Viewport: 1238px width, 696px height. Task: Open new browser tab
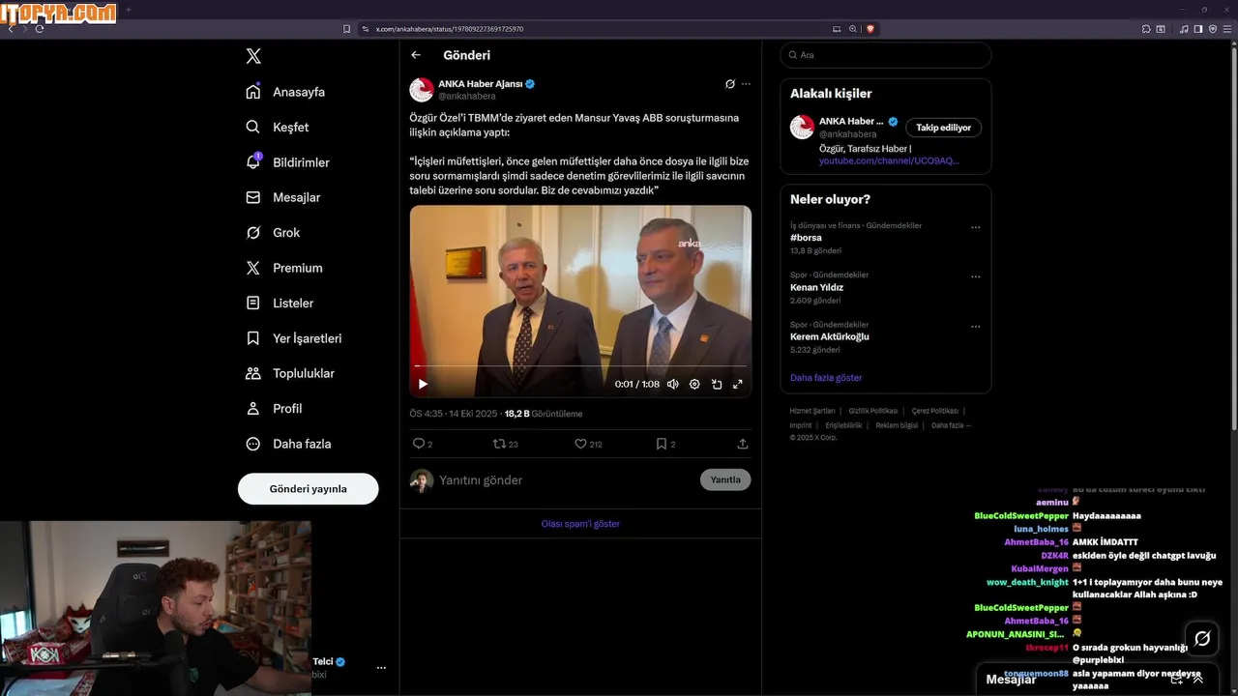[128, 10]
